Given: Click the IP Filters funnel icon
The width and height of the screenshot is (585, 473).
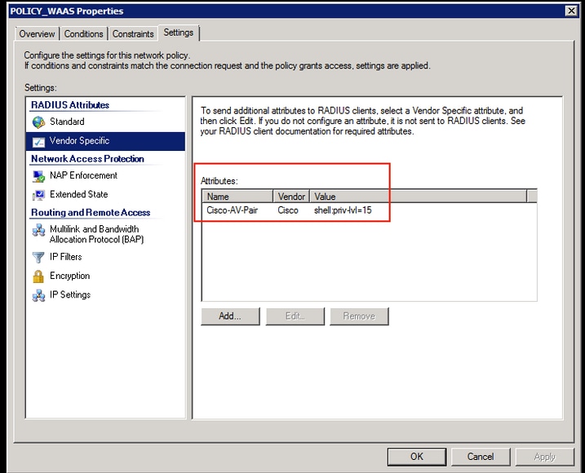Looking at the screenshot, I should tap(38, 258).
